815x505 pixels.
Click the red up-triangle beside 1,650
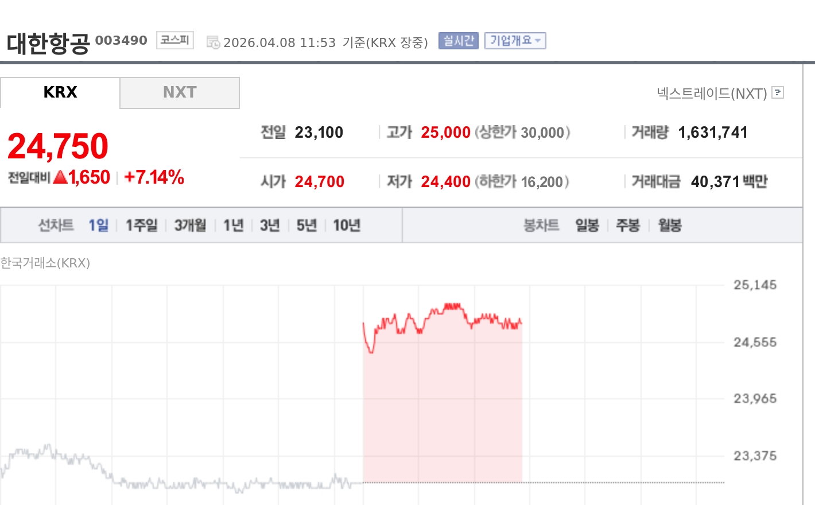pyautogui.click(x=60, y=177)
